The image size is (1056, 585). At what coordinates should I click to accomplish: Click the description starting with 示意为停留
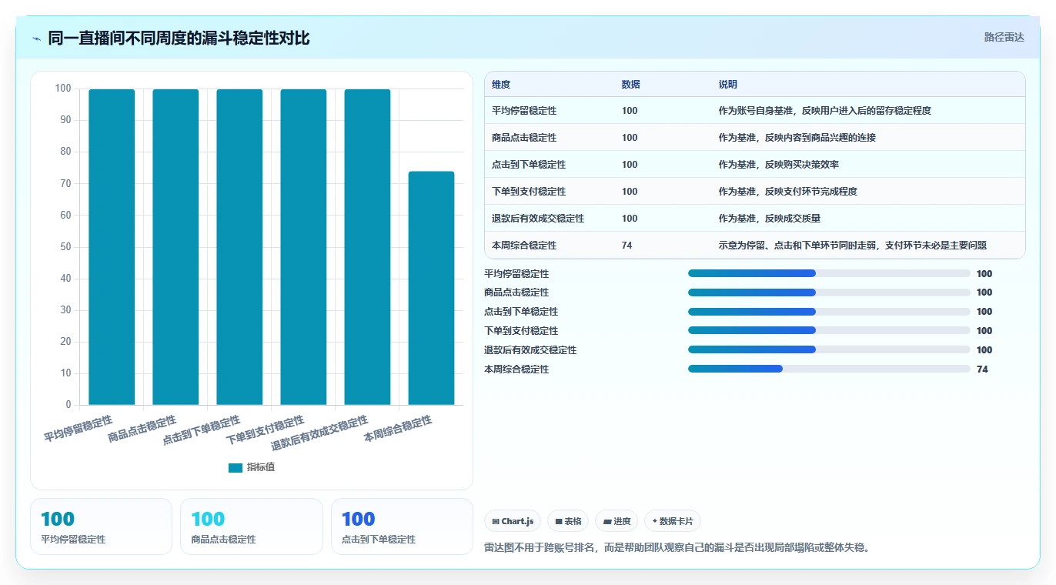pos(853,246)
